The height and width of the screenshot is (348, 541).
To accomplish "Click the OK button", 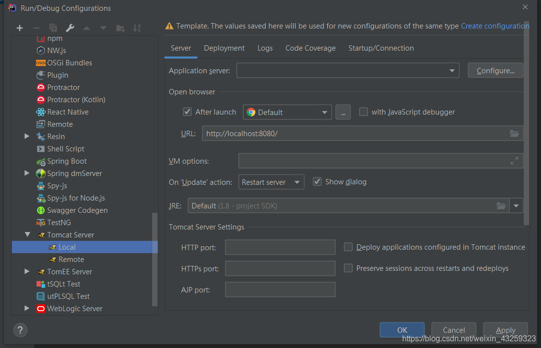I will click(x=402, y=330).
